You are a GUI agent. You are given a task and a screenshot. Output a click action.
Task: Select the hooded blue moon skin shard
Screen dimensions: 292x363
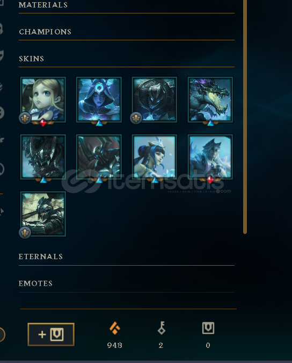tap(99, 99)
